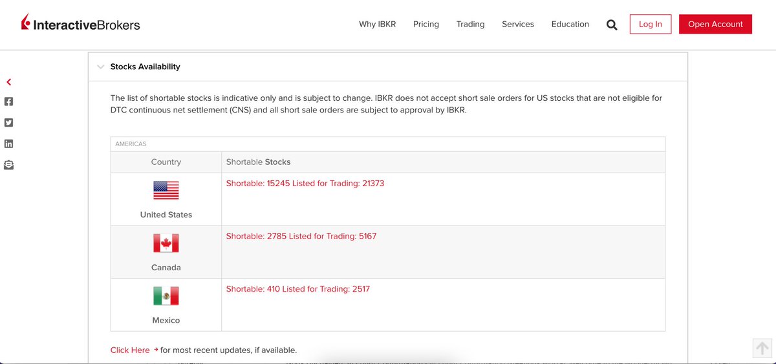
Task: Open Mexico shortable 410 stocks link
Action: 298,289
